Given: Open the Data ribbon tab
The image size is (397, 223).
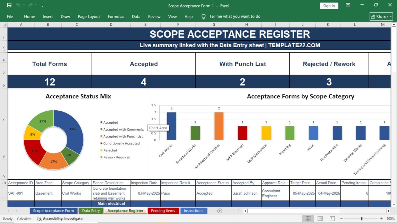Looking at the screenshot, I should click(136, 16).
